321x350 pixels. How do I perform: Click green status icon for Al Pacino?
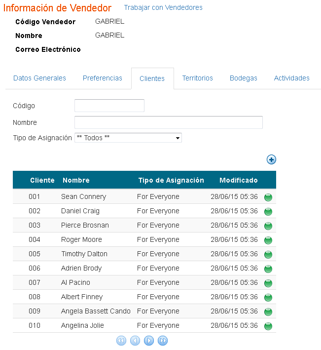[x=268, y=283]
